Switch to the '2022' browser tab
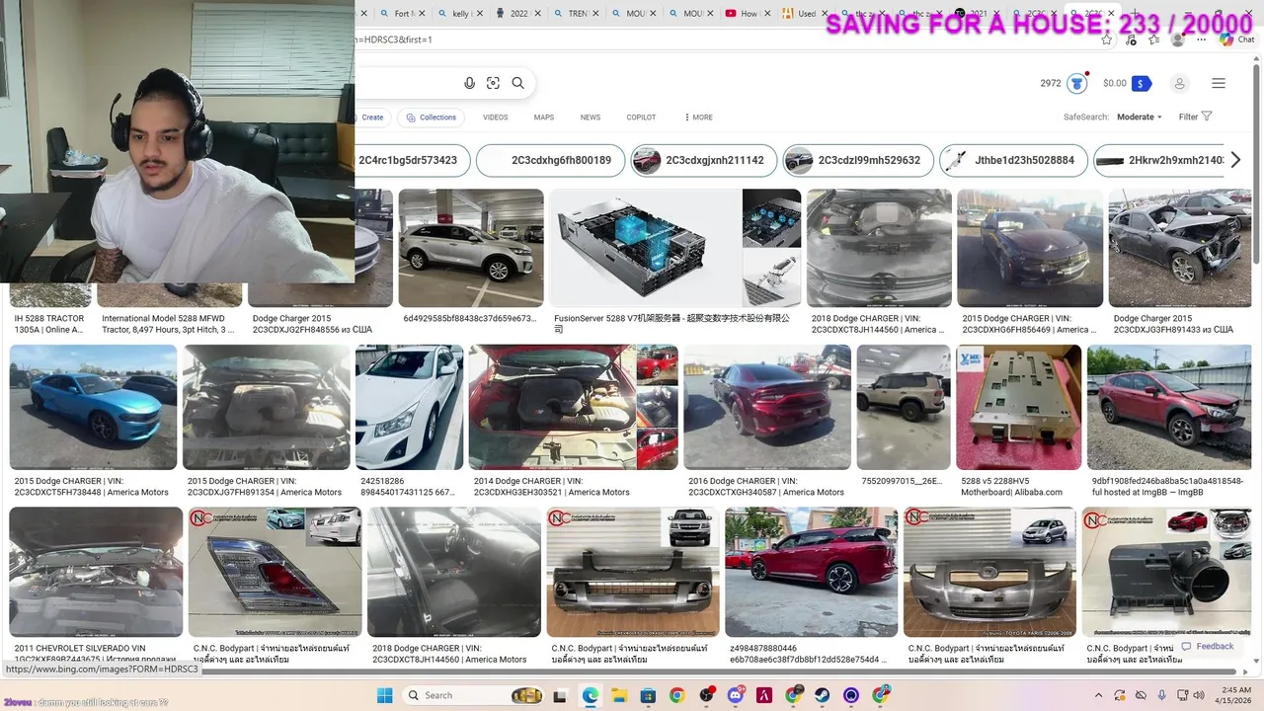This screenshot has width=1264, height=711. point(516,14)
